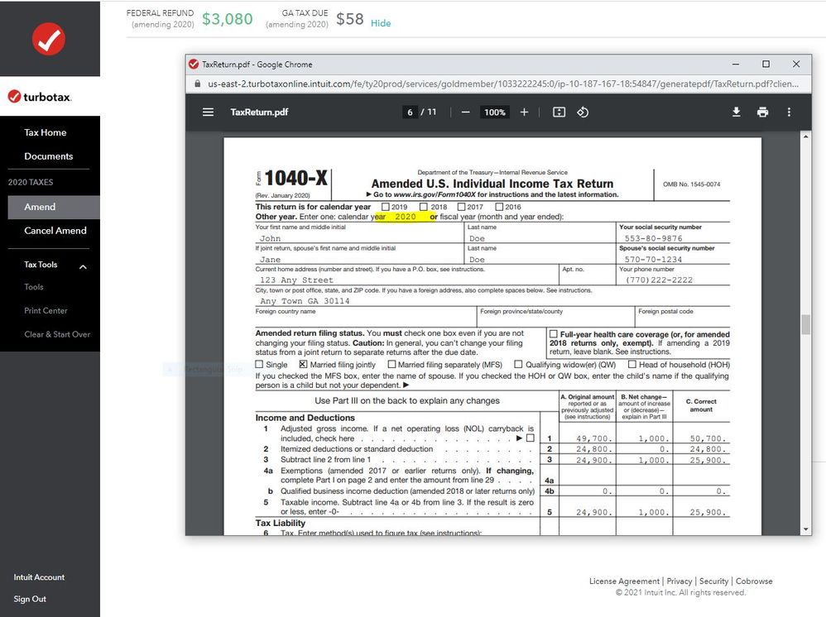Viewport: 826px width, 617px height.
Task: Click Hide link next to GA tax due
Action: click(381, 23)
